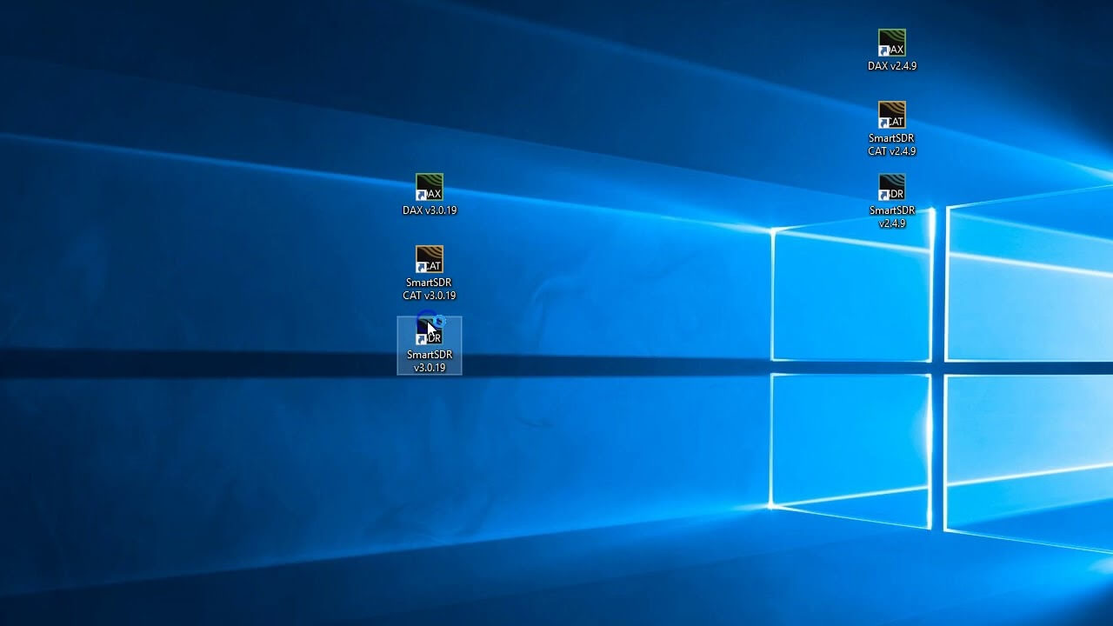This screenshot has width=1113, height=626.
Task: Click the "DAX v2.4.9" label text
Action: click(x=892, y=66)
